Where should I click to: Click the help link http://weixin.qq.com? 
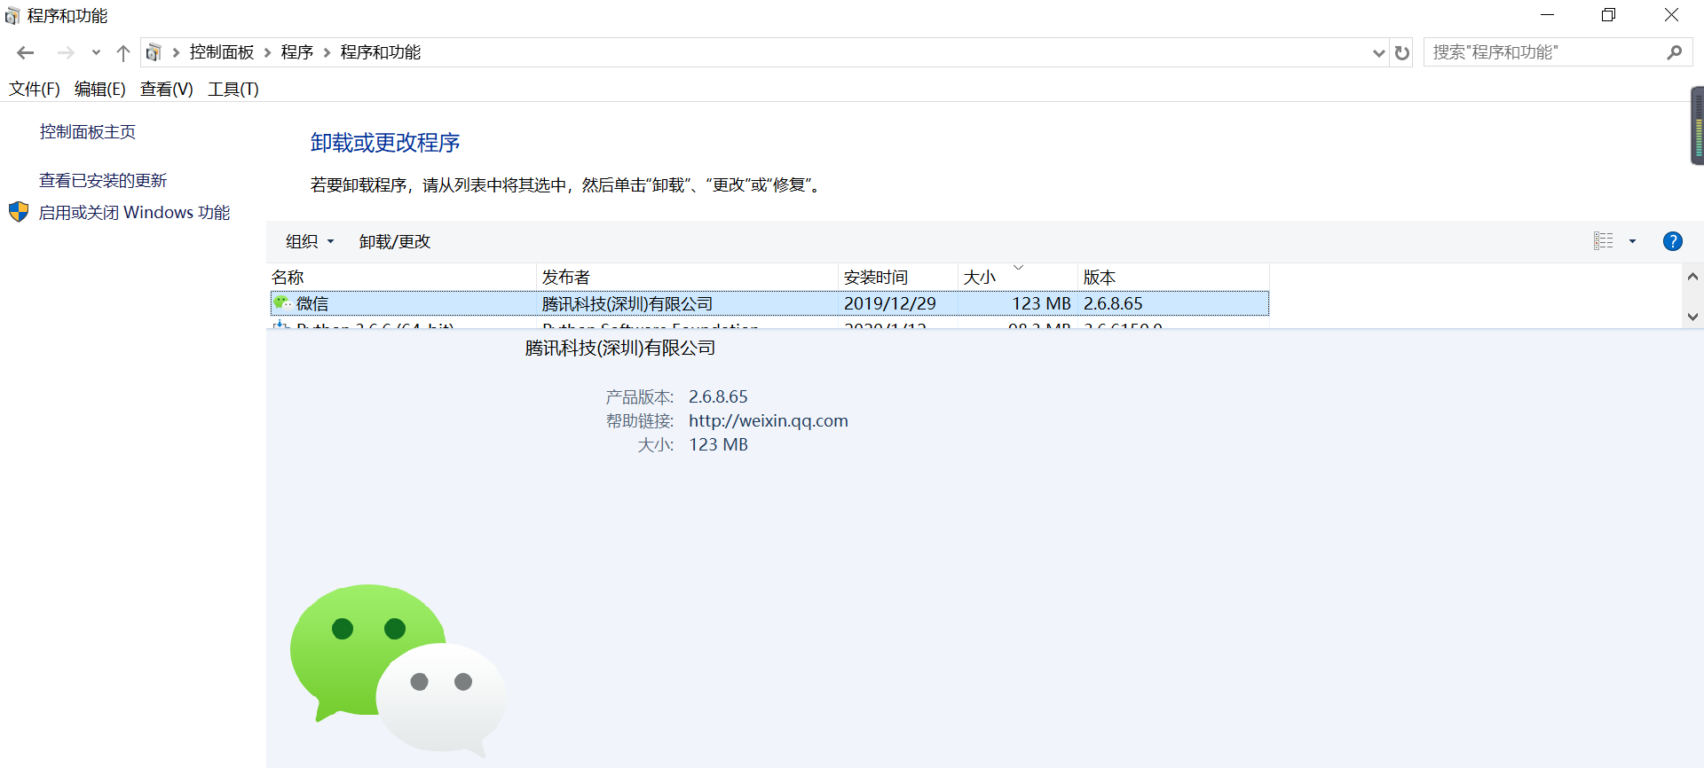(x=769, y=420)
